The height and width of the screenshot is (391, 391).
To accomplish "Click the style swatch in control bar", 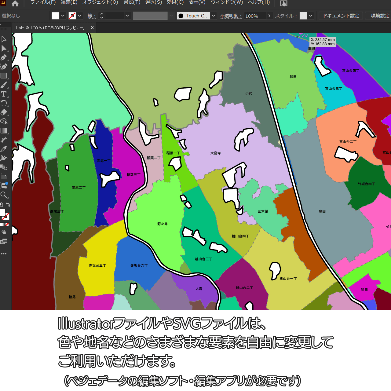I will point(303,16).
